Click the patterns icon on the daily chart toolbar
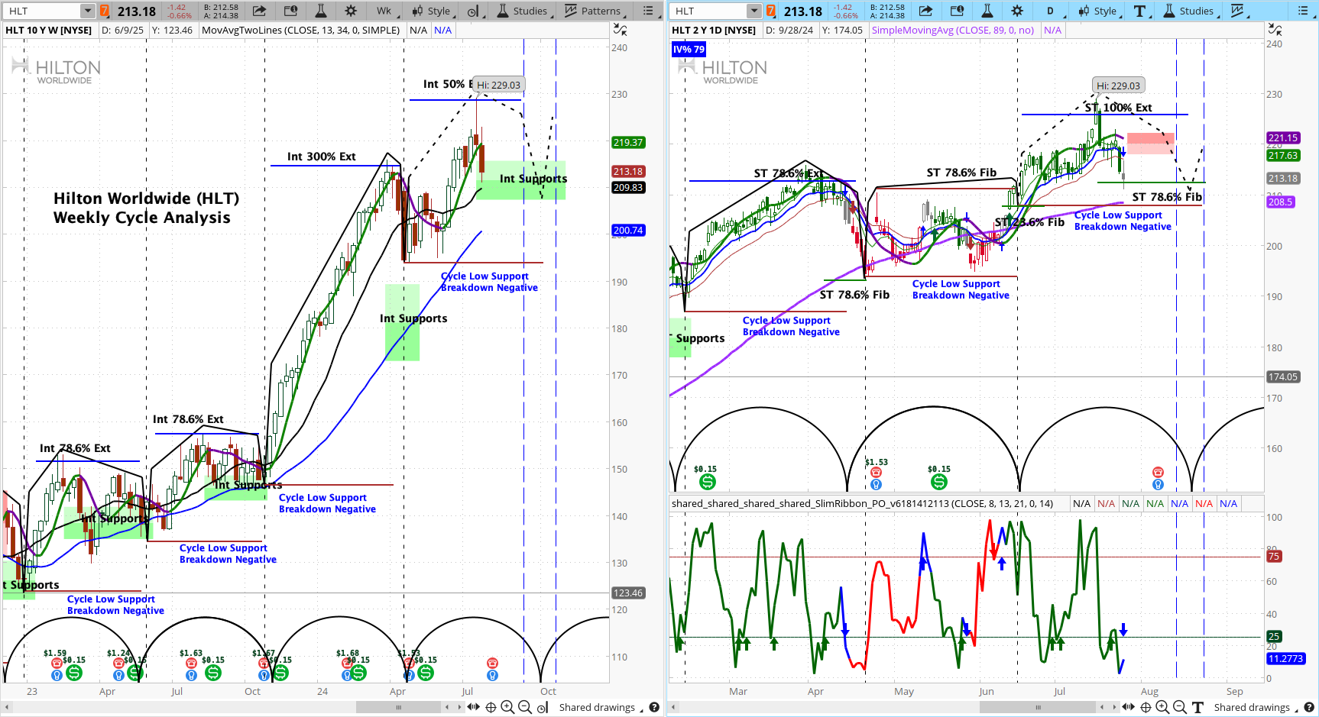The height and width of the screenshot is (717, 1319). click(x=1238, y=11)
